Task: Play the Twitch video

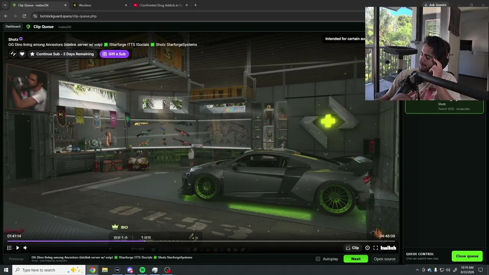Action: click(18, 248)
